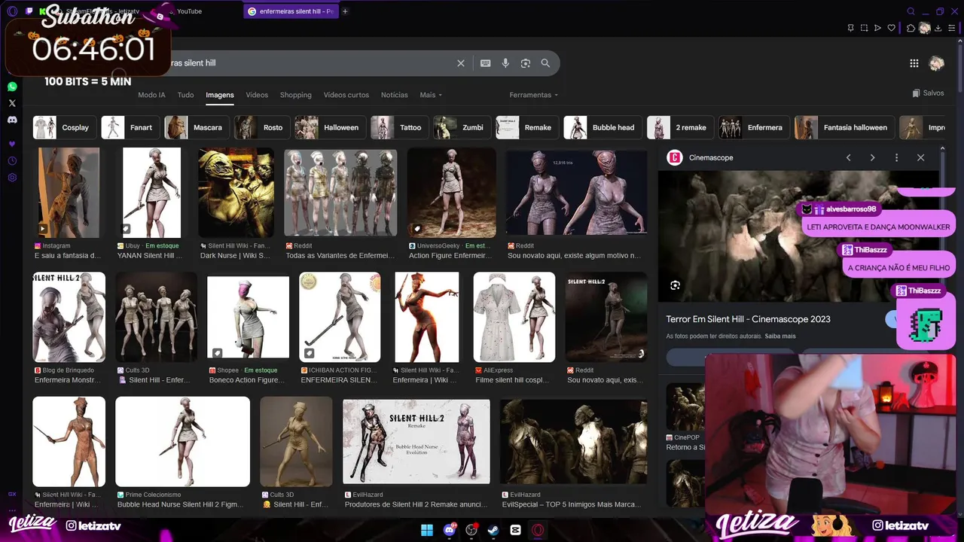Open a new browser tab
The image size is (964, 542).
(345, 11)
